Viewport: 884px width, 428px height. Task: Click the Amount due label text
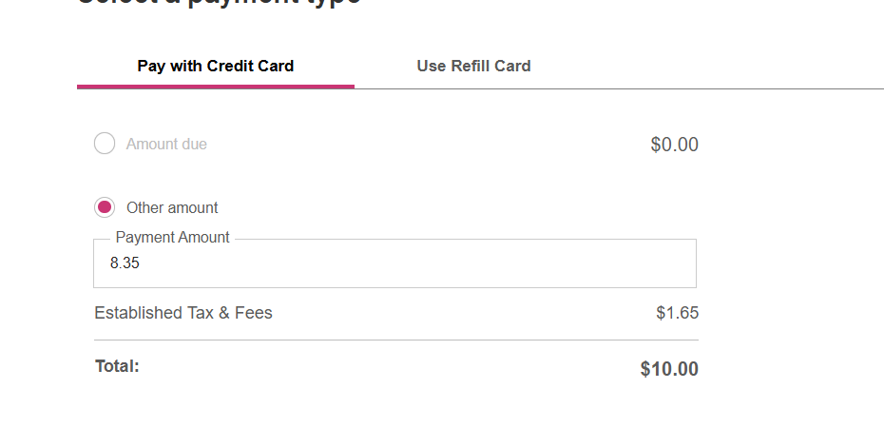coord(166,144)
